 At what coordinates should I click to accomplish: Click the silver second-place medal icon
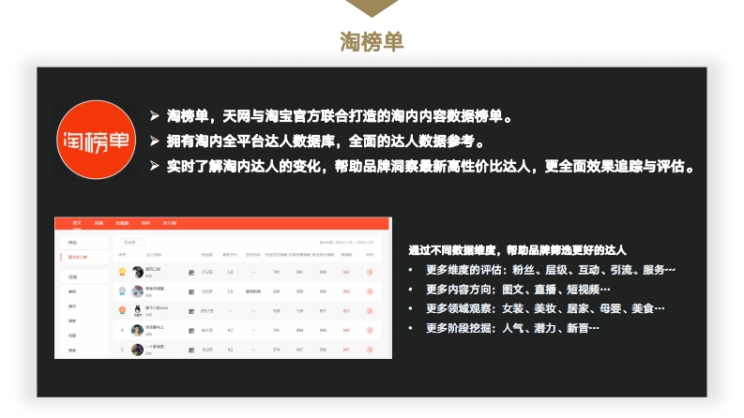[x=122, y=291]
